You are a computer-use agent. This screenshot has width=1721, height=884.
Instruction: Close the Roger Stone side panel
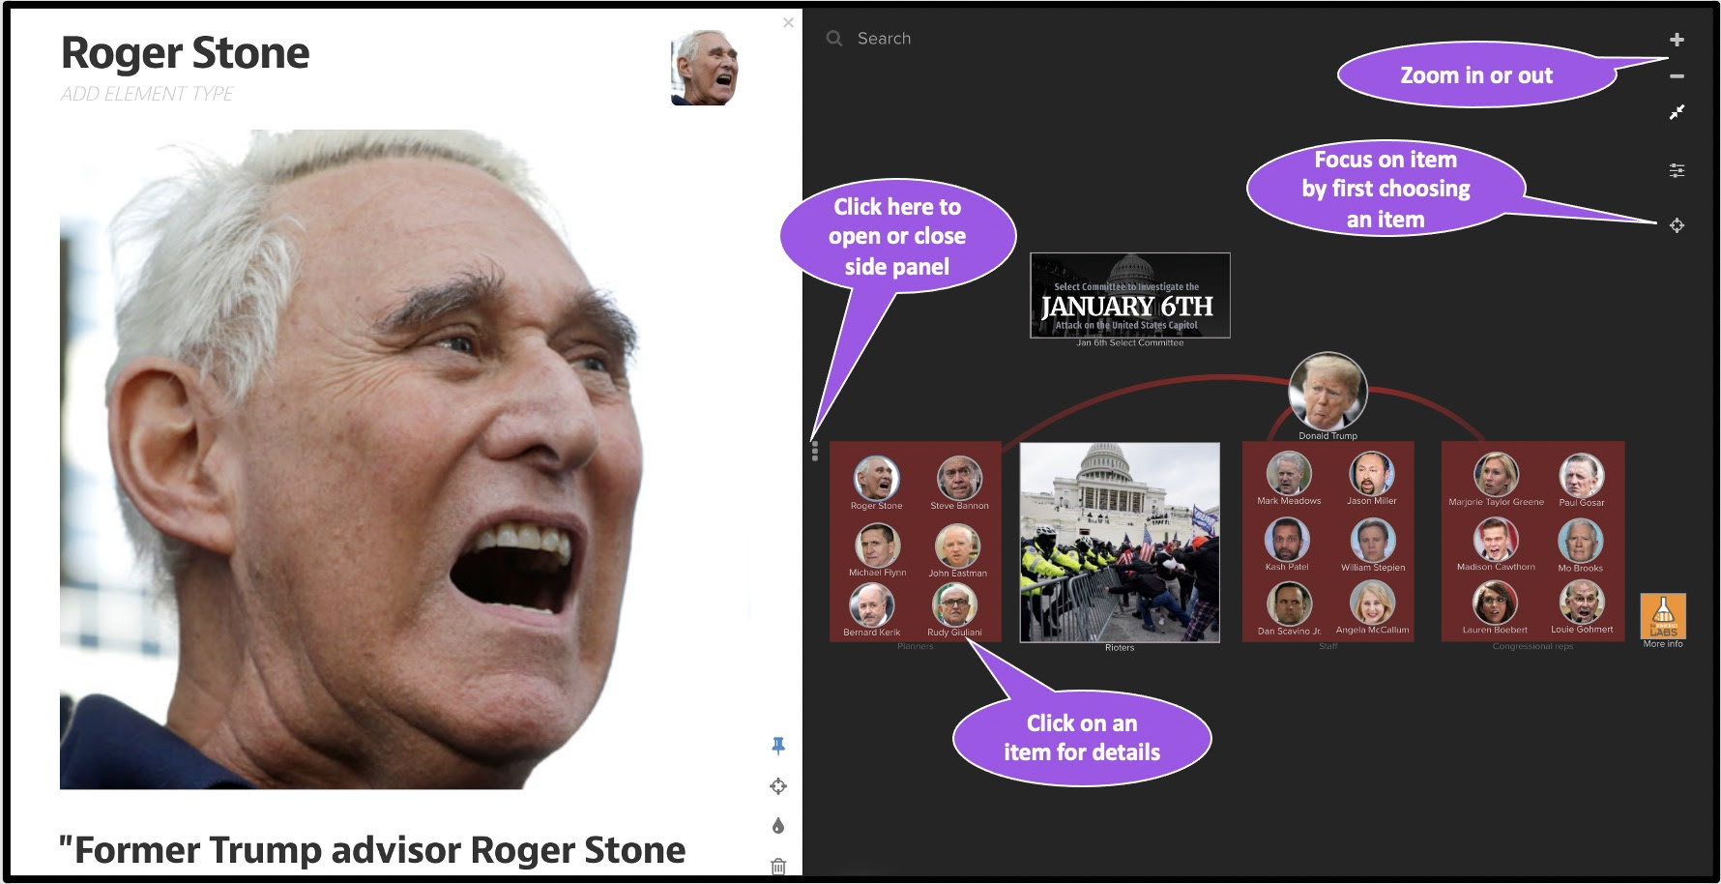788,22
